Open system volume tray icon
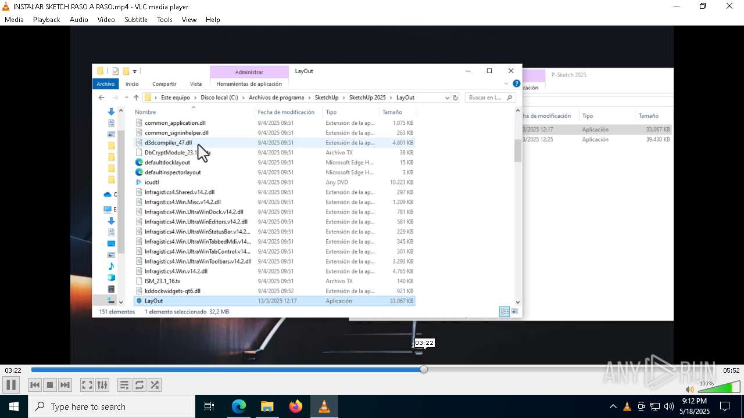Image resolution: width=744 pixels, height=418 pixels. click(669, 406)
